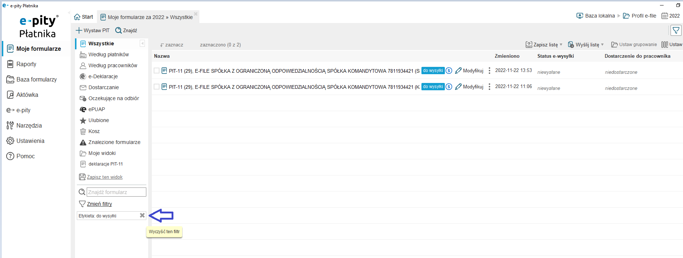Open the Wyślij listę dropdown

pos(586,45)
